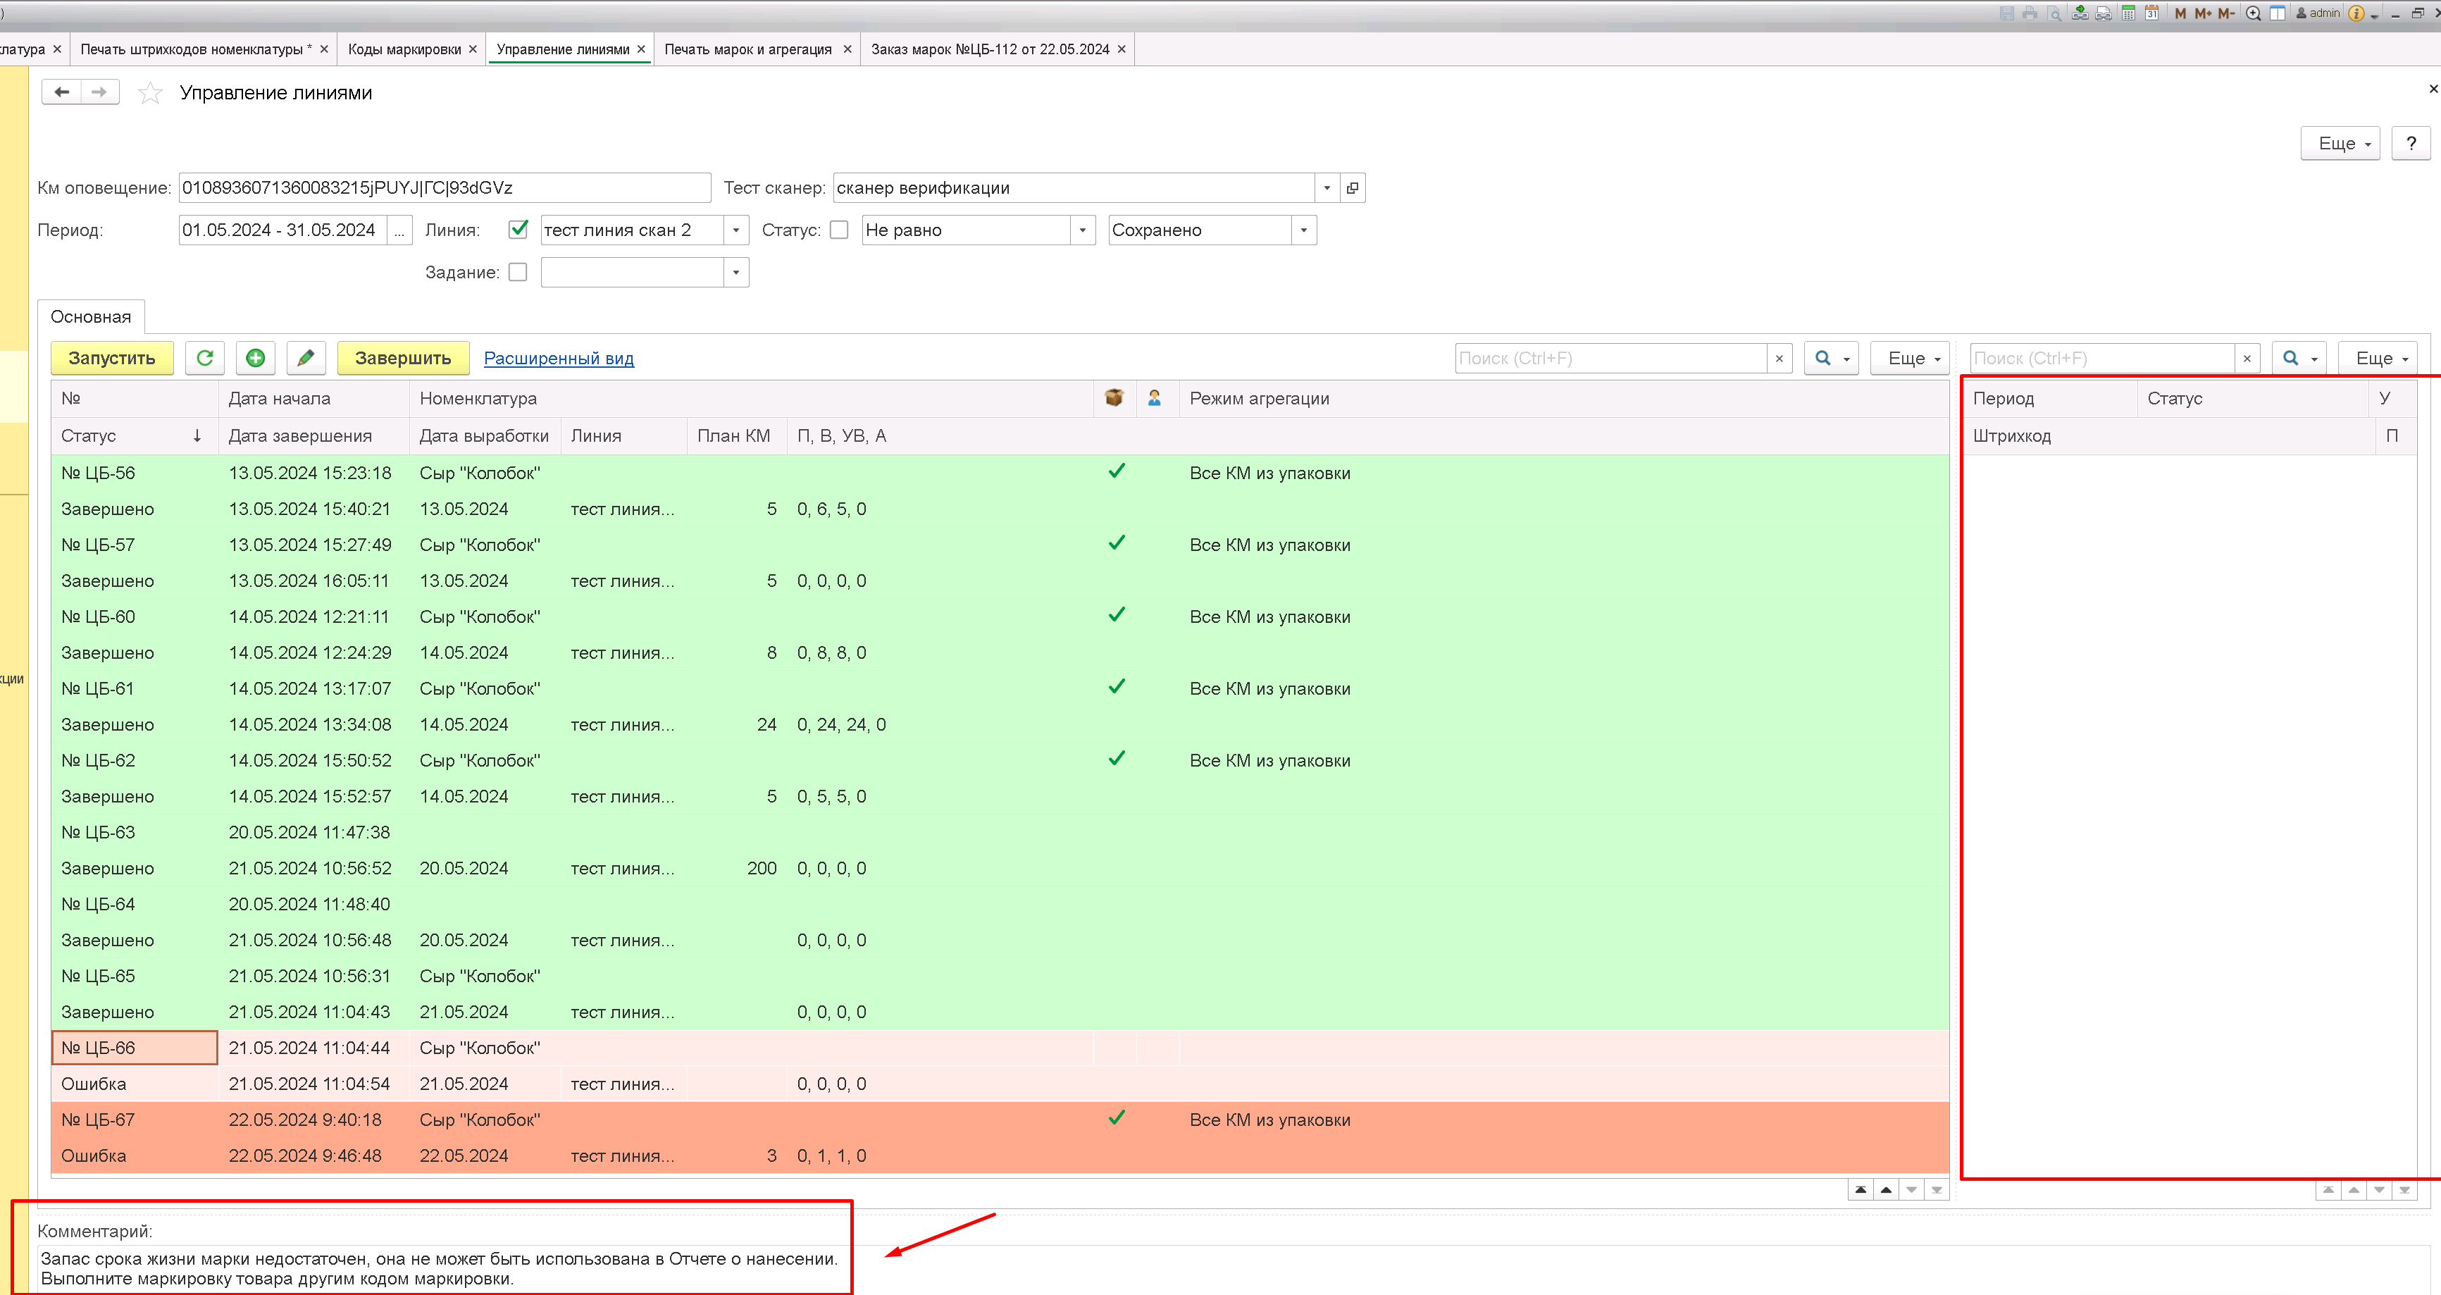This screenshot has height=1295, width=2441.
Task: Open the Еще menu at form top
Action: coord(2340,143)
